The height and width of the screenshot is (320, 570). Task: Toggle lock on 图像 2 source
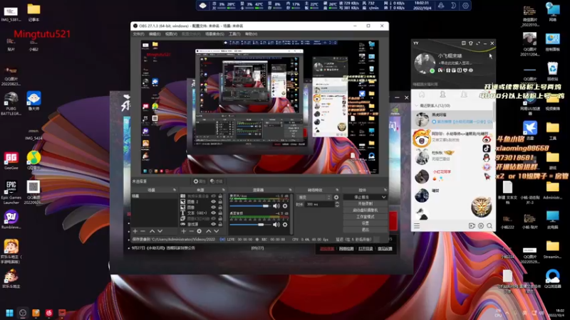coord(220,202)
